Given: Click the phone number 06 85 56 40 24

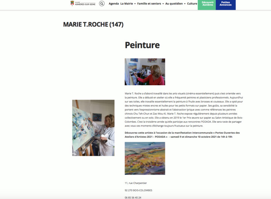Looking at the screenshot, I should [133, 197].
